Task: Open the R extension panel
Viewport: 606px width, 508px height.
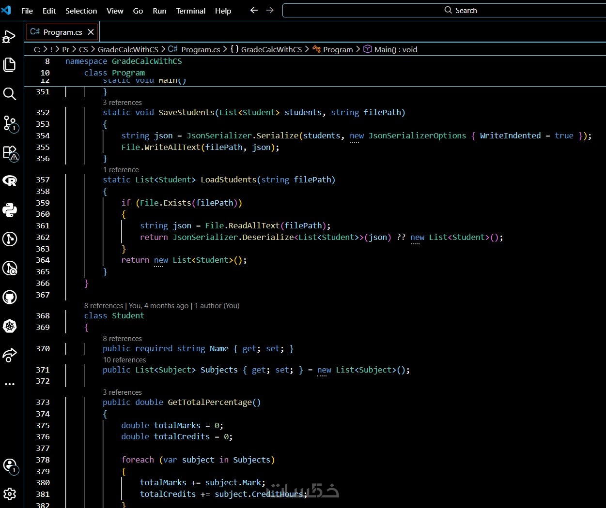Action: tap(10, 181)
